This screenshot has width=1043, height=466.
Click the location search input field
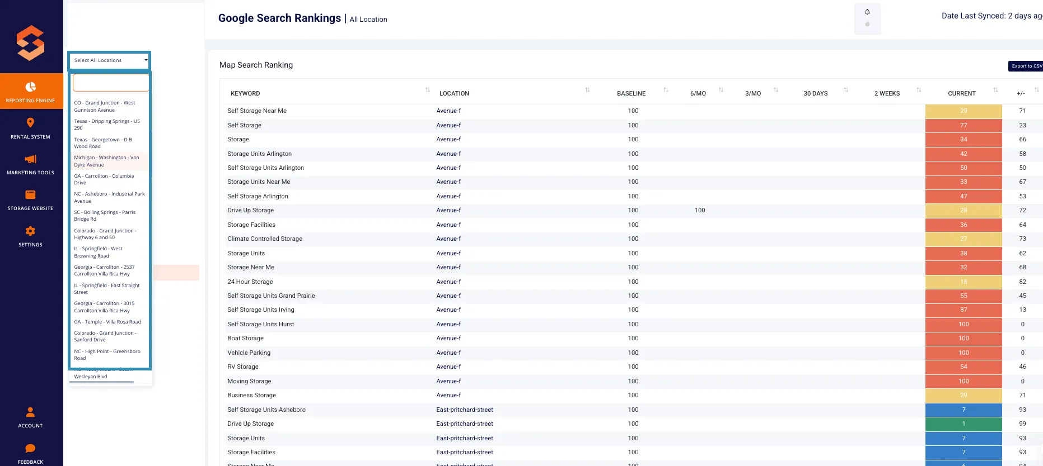coord(111,83)
